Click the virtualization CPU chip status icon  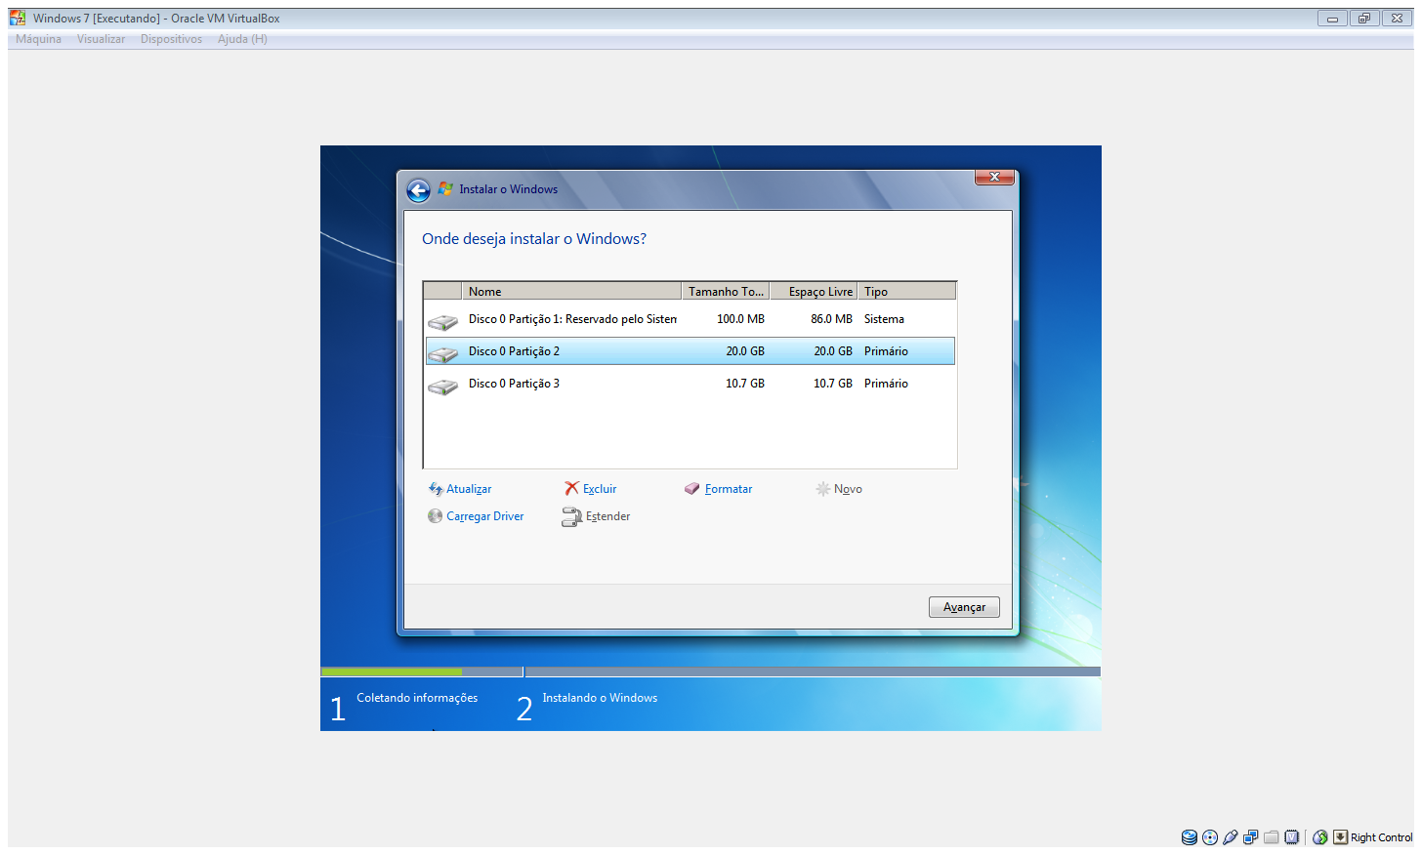[1292, 837]
